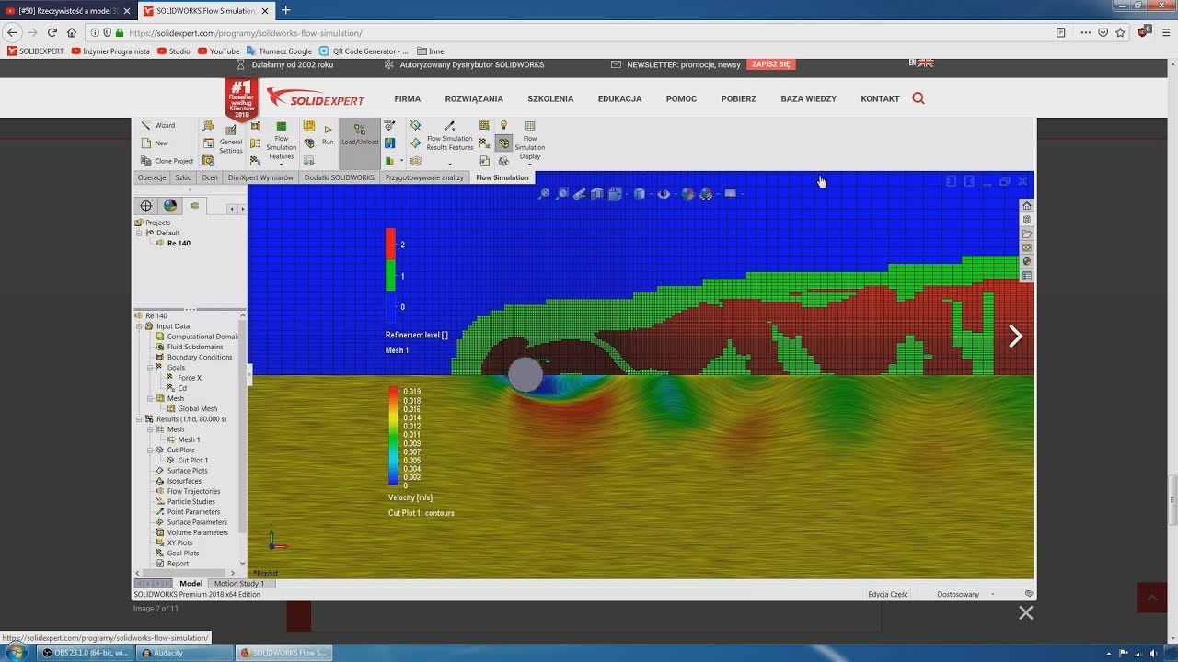
Task: Switch to the Szkic tab
Action: pyautogui.click(x=183, y=177)
